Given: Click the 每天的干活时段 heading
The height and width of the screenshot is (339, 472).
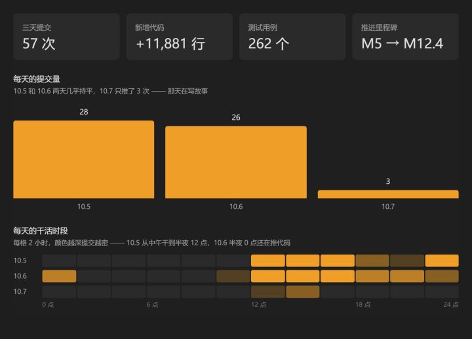Looking at the screenshot, I should tap(41, 231).
